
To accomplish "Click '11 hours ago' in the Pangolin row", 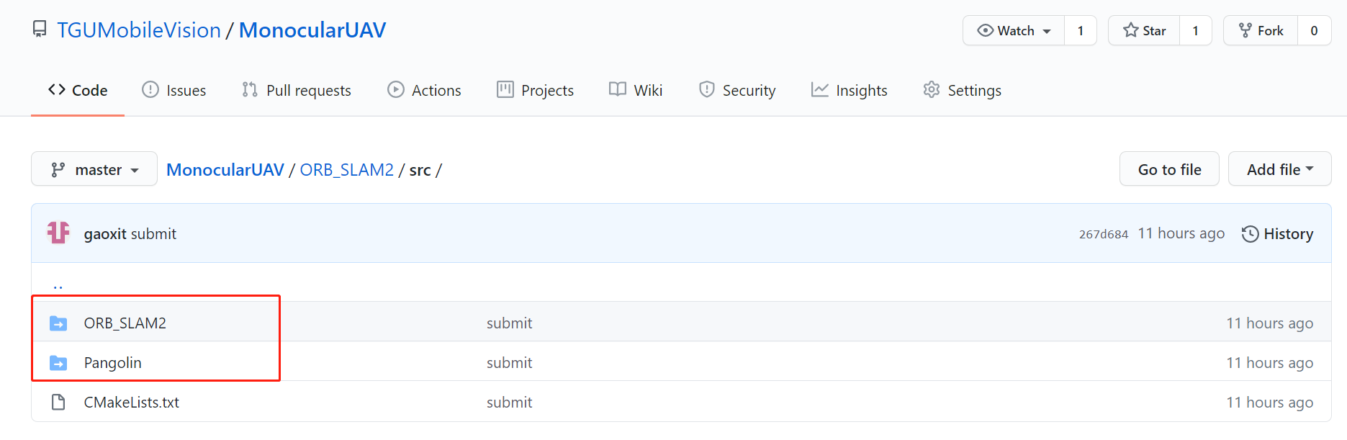I will coord(1270,363).
